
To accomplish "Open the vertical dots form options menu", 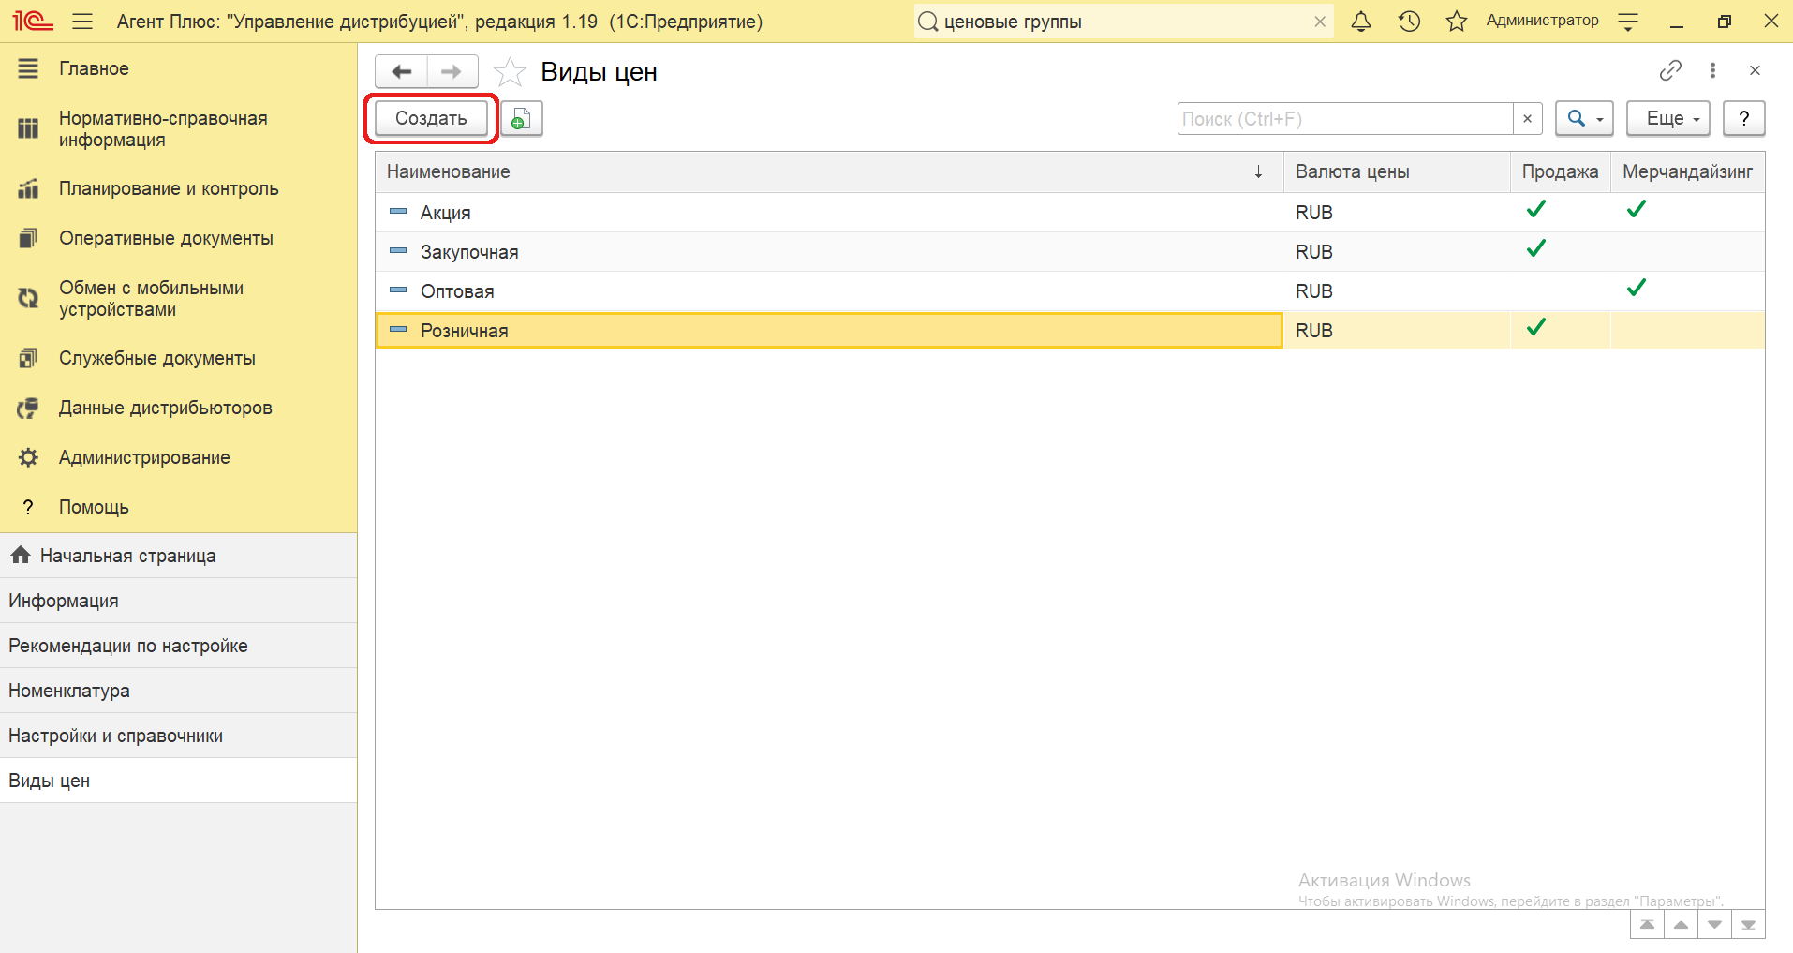I will click(1712, 70).
